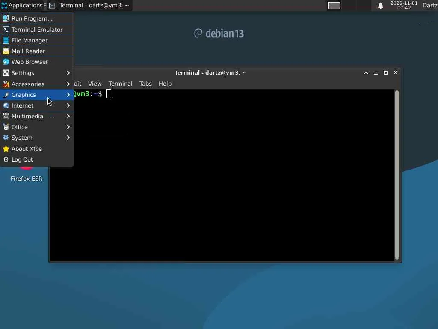438x329 pixels.
Task: Expand the Accessories submenu arrow
Action: coord(68,84)
